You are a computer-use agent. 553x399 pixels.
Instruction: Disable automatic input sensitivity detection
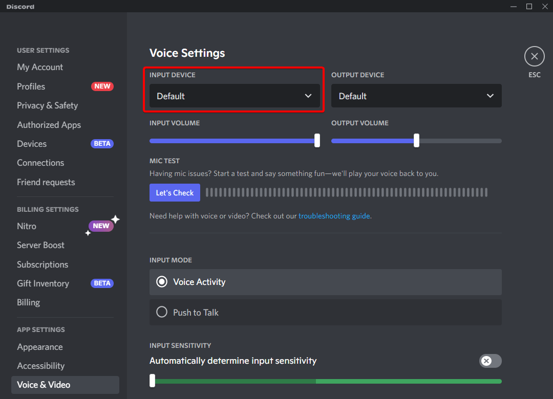coord(490,361)
